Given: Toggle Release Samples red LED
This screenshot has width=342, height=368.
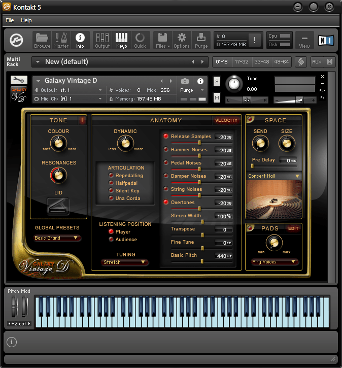Looking at the screenshot, I should click(166, 136).
